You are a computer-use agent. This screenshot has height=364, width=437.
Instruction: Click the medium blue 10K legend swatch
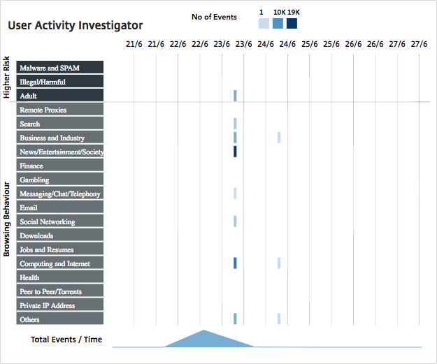pyautogui.click(x=278, y=24)
